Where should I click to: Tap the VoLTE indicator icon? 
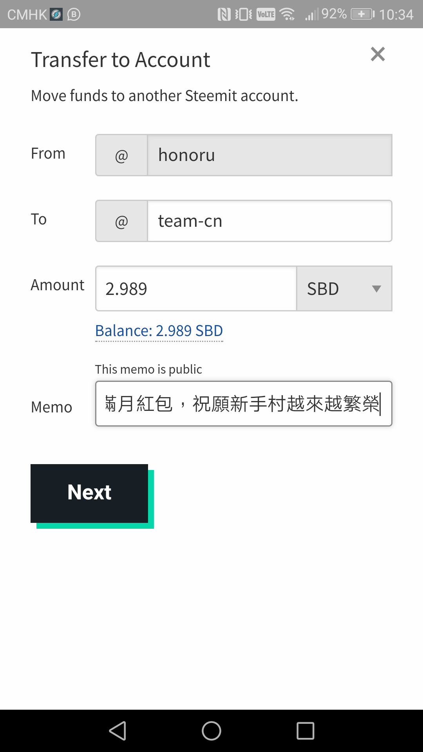(265, 13)
